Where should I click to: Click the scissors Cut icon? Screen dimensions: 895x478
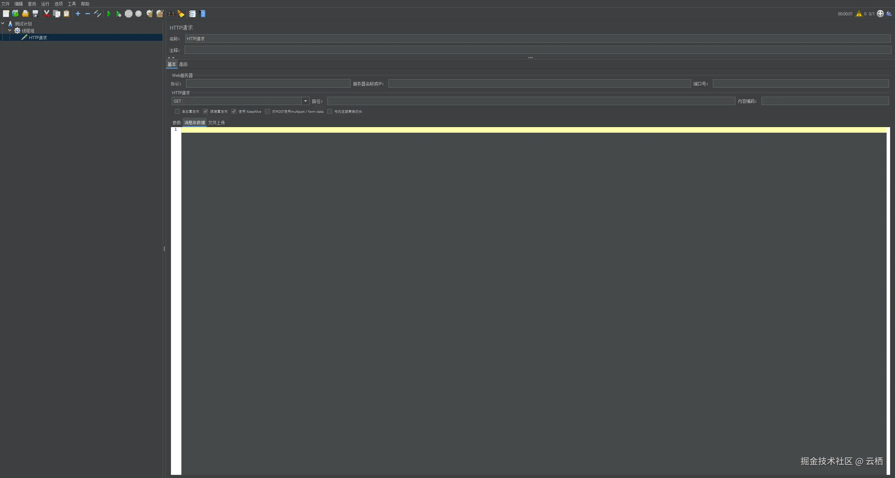[46, 14]
